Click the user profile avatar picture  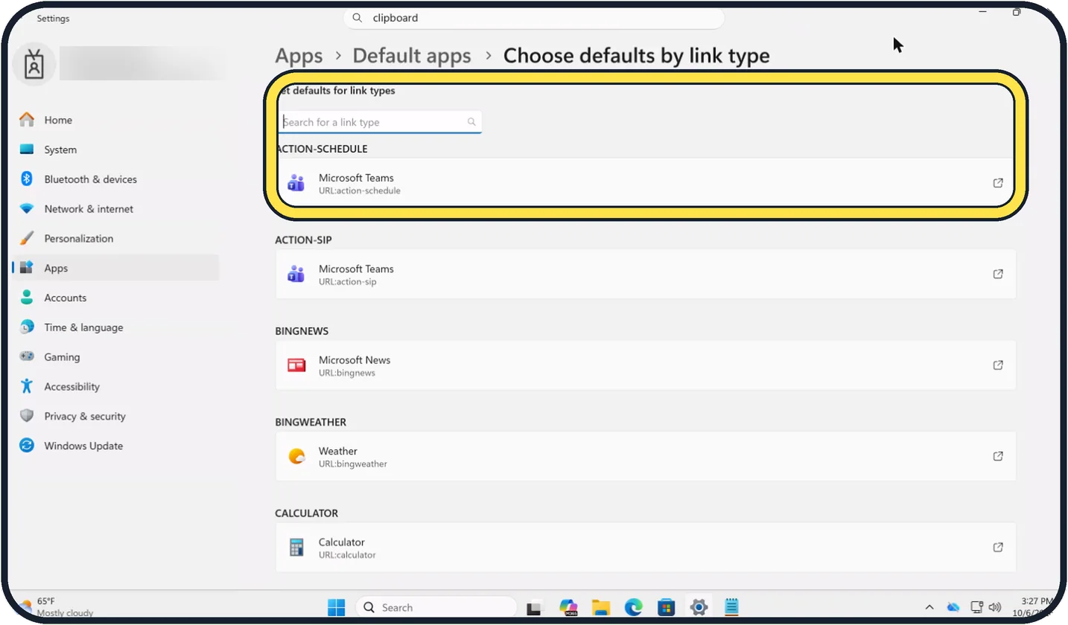coord(33,64)
